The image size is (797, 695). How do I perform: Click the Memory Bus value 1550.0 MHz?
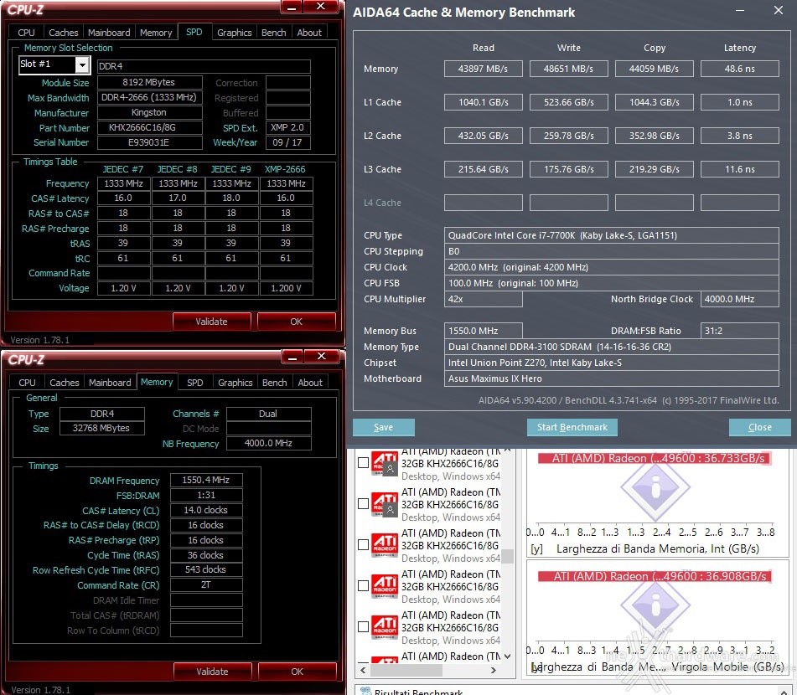coord(484,331)
